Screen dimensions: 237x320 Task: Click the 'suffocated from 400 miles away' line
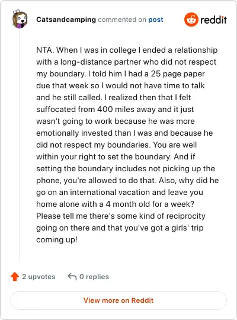click(115, 109)
